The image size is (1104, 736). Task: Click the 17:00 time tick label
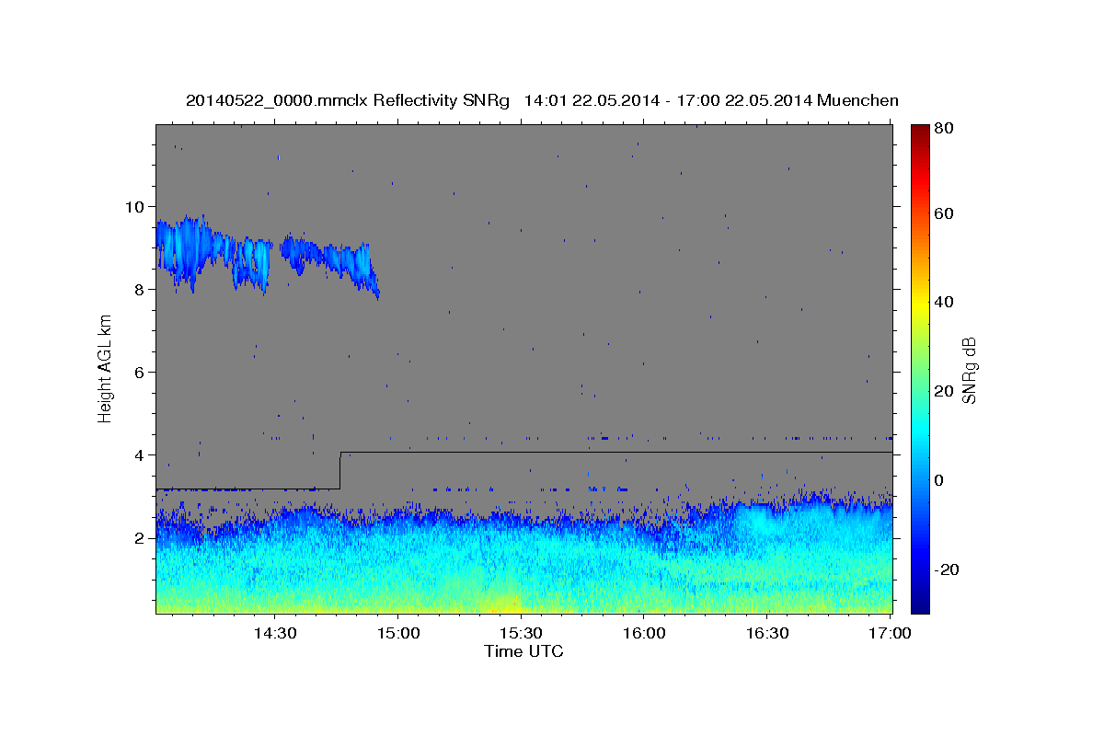[x=891, y=634]
